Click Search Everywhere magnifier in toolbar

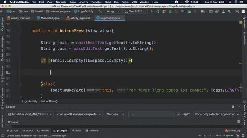point(237,11)
